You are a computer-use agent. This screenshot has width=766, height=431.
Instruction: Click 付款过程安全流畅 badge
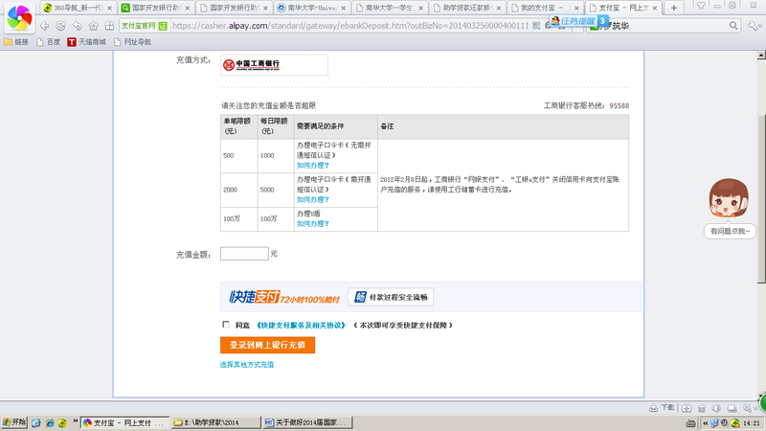point(391,297)
